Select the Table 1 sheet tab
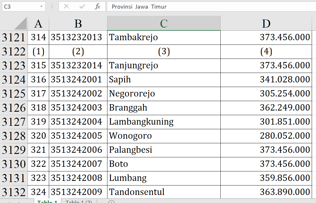316x203 pixels. (x=47, y=202)
